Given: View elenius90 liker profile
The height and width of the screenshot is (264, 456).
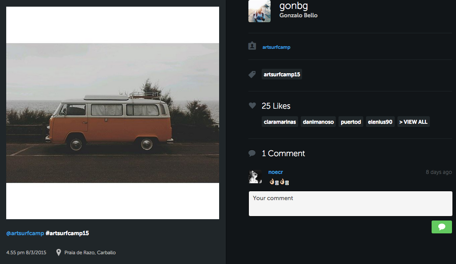Looking at the screenshot, I should click(x=380, y=122).
